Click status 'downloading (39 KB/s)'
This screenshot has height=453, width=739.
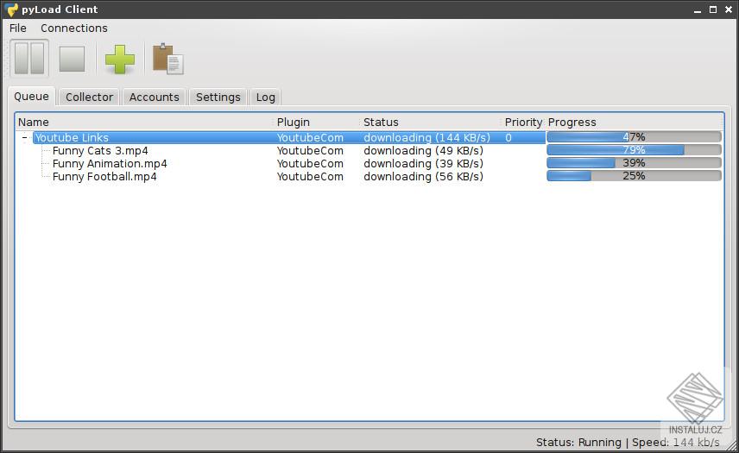coord(423,163)
